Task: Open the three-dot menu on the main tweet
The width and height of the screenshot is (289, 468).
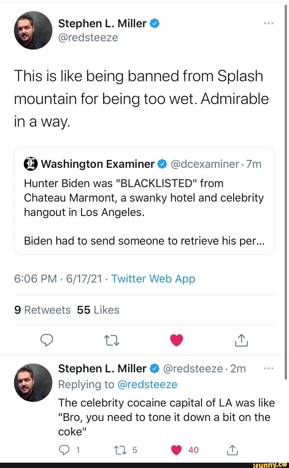Action: coord(268,24)
